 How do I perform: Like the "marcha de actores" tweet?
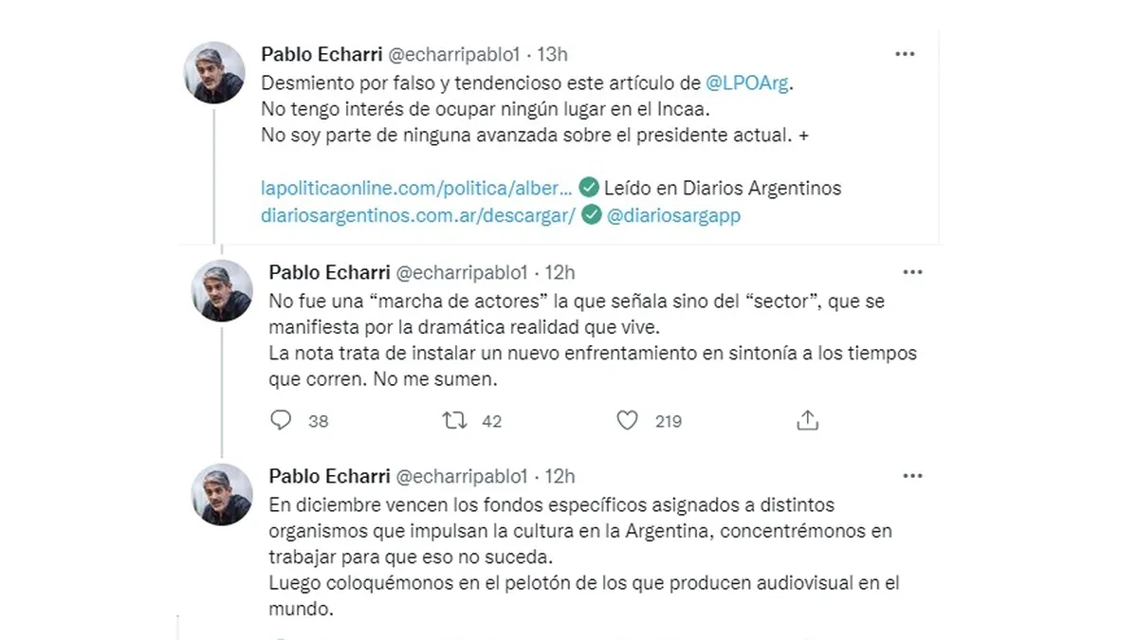(x=628, y=420)
